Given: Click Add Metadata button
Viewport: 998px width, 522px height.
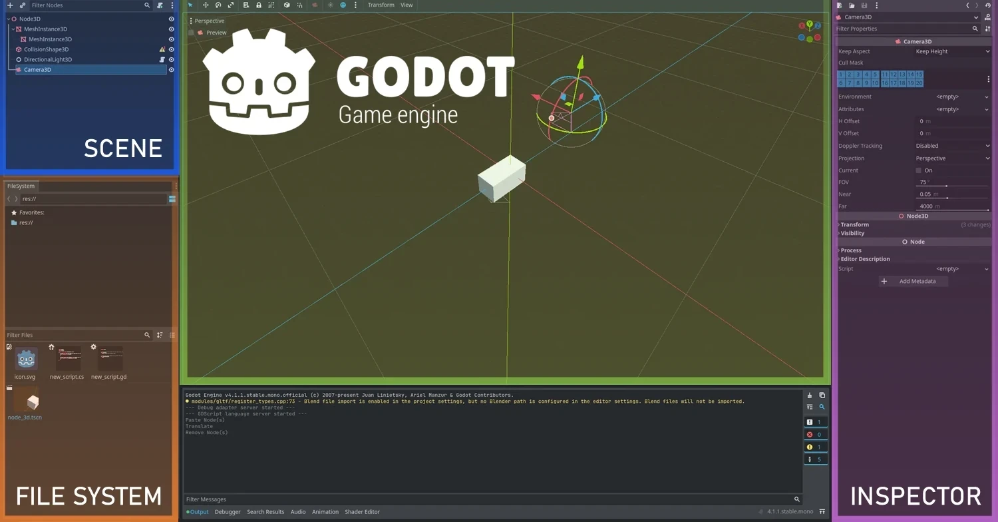Looking at the screenshot, I should tap(914, 282).
